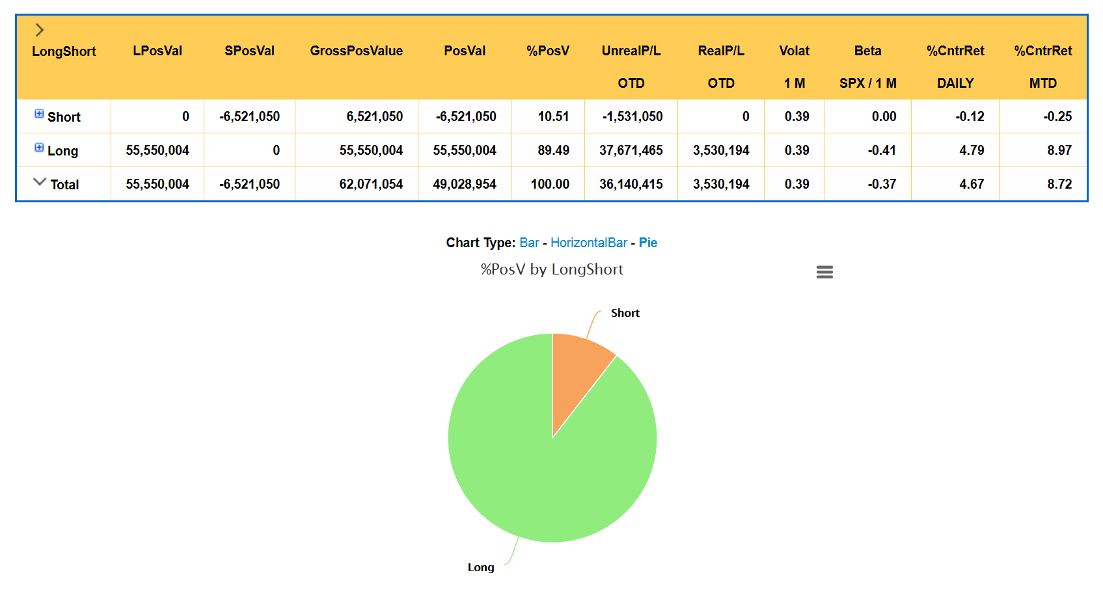Switch chart type to Bar
This screenshot has width=1103, height=590.
529,243
